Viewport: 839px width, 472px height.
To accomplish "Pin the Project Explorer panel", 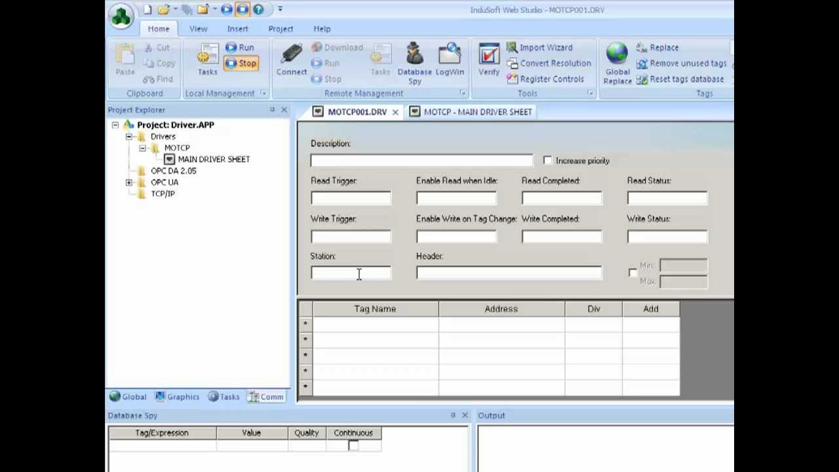I will click(272, 109).
